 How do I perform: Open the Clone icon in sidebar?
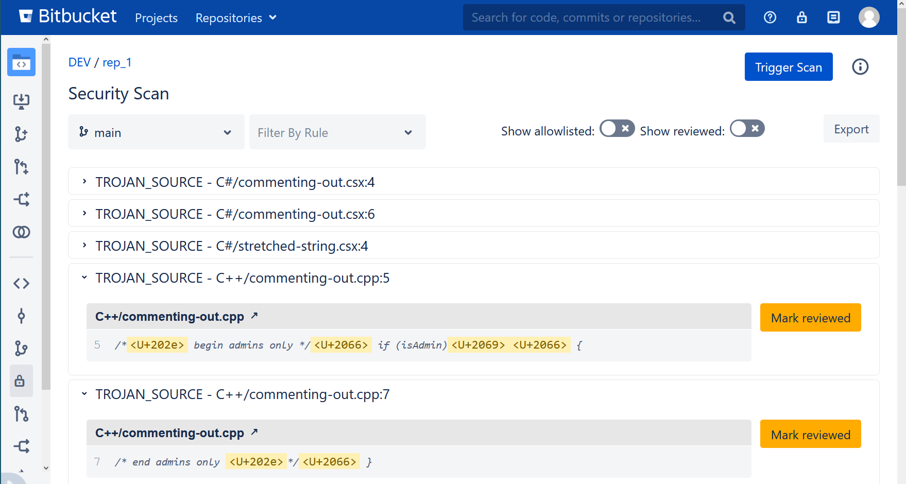click(21, 101)
